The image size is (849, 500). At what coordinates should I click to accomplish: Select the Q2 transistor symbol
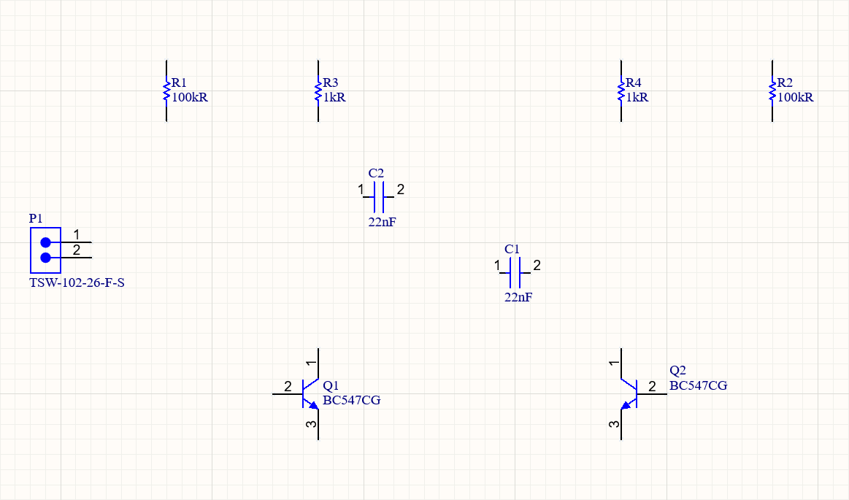pos(629,394)
